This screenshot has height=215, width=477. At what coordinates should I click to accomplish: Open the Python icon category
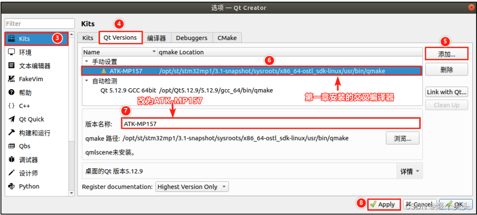coord(11,186)
